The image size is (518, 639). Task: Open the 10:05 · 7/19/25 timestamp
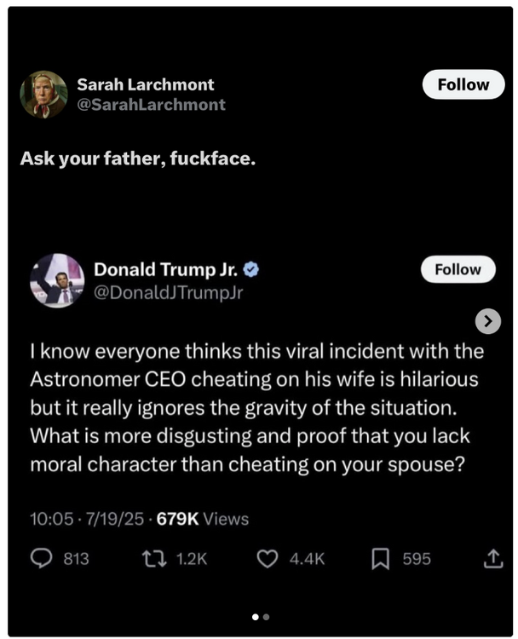click(x=87, y=518)
